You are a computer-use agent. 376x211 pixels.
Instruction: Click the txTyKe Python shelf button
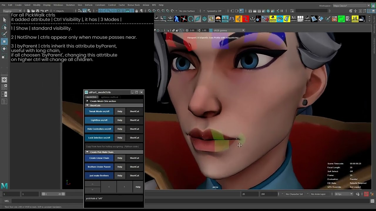[x=273, y=19]
